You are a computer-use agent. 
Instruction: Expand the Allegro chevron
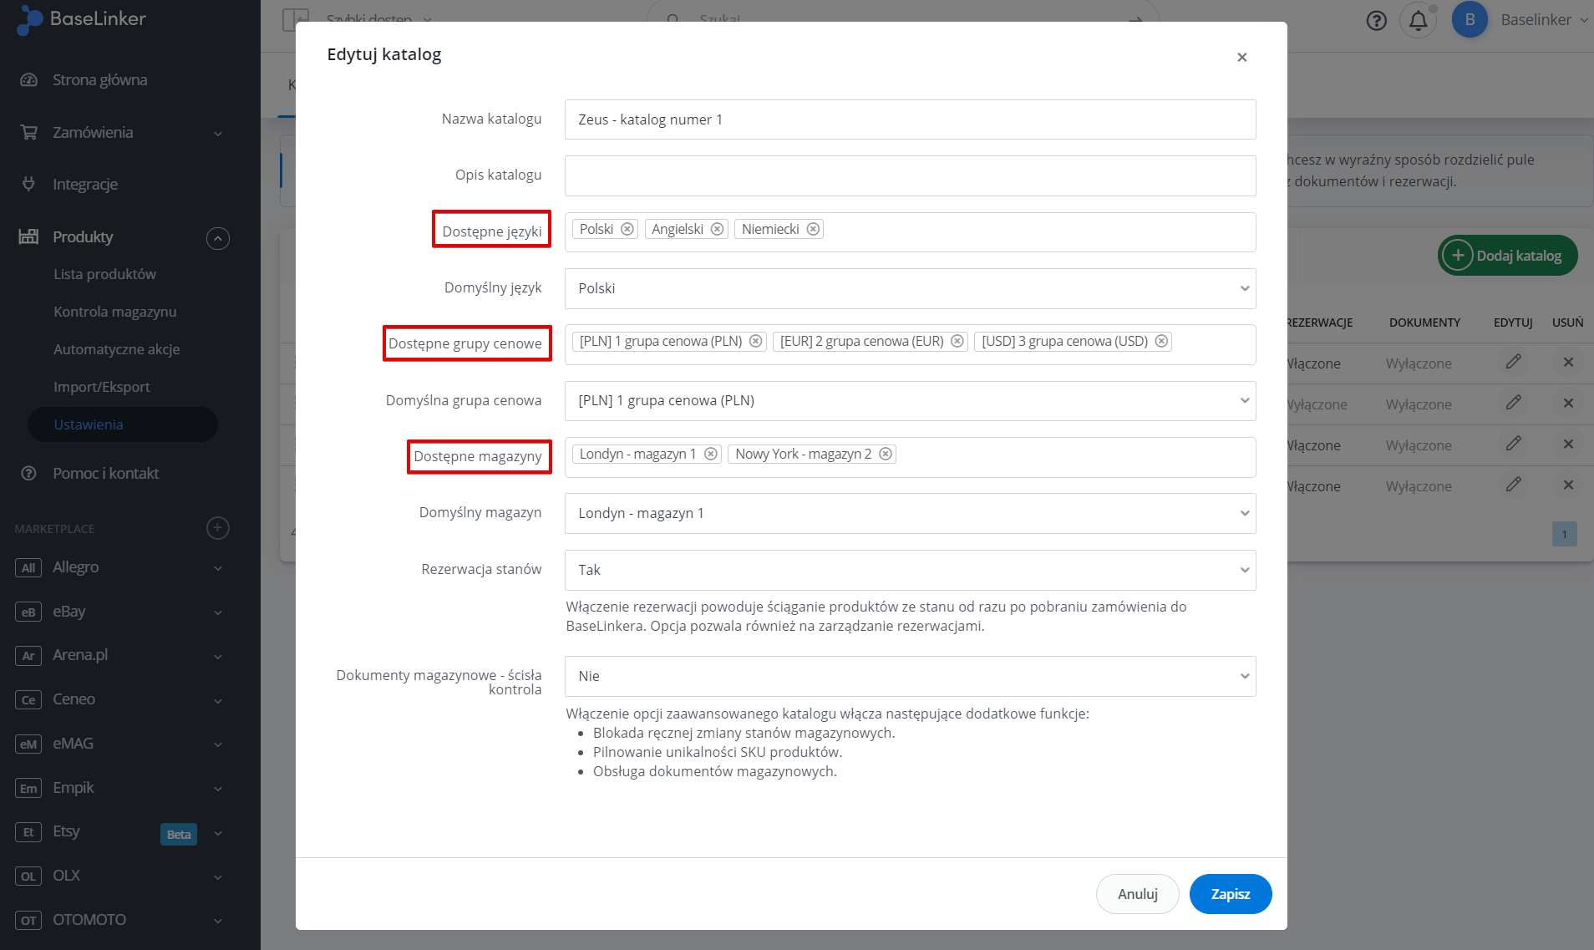[x=217, y=568]
